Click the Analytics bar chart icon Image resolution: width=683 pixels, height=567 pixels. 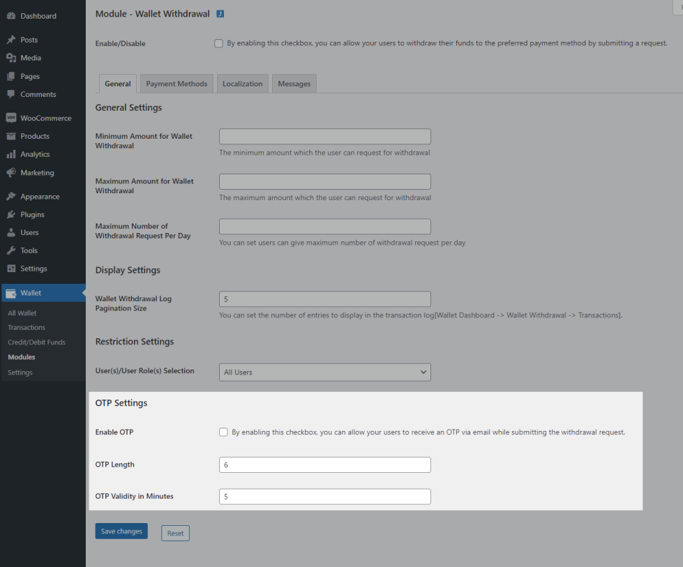click(x=11, y=154)
